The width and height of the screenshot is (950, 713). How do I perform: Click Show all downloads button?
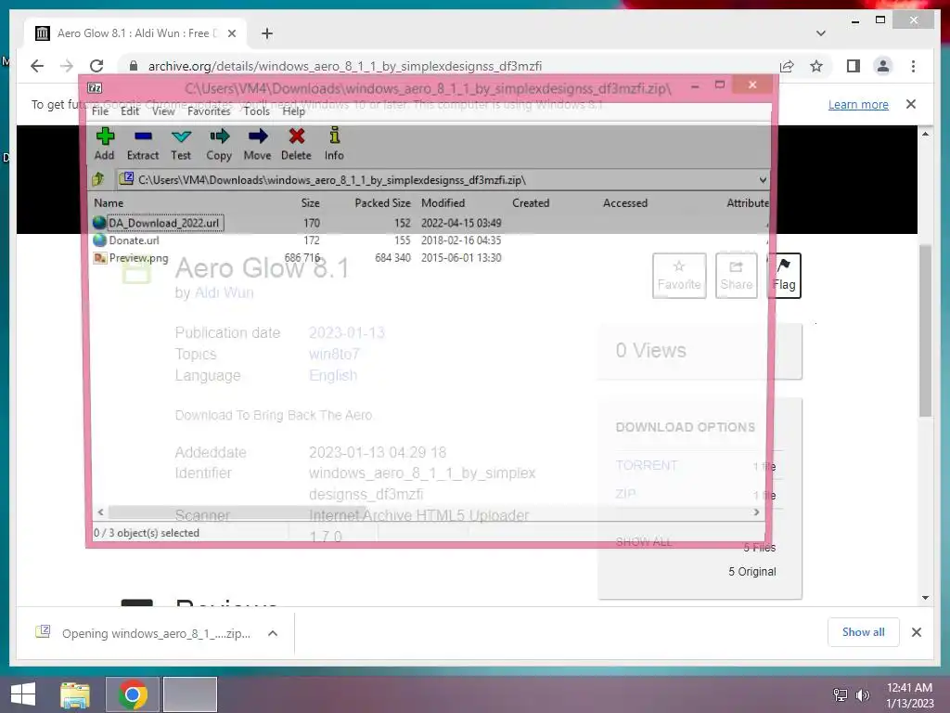pos(864,632)
